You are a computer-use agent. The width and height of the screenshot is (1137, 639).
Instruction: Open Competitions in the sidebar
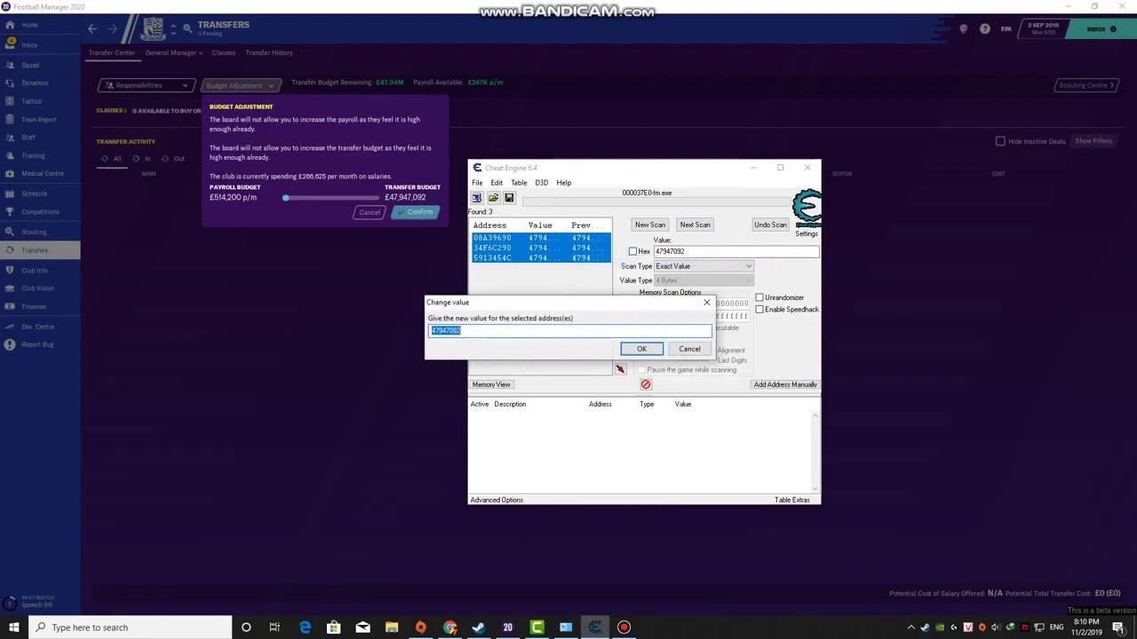(40, 211)
